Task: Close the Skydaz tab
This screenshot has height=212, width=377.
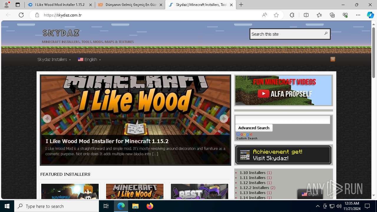Action: pyautogui.click(x=232, y=5)
